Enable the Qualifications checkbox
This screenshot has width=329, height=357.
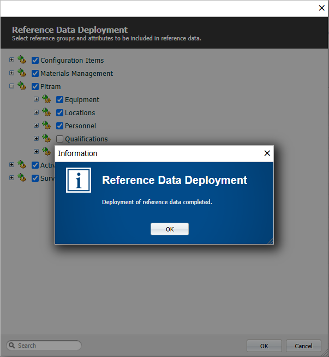(x=60, y=139)
